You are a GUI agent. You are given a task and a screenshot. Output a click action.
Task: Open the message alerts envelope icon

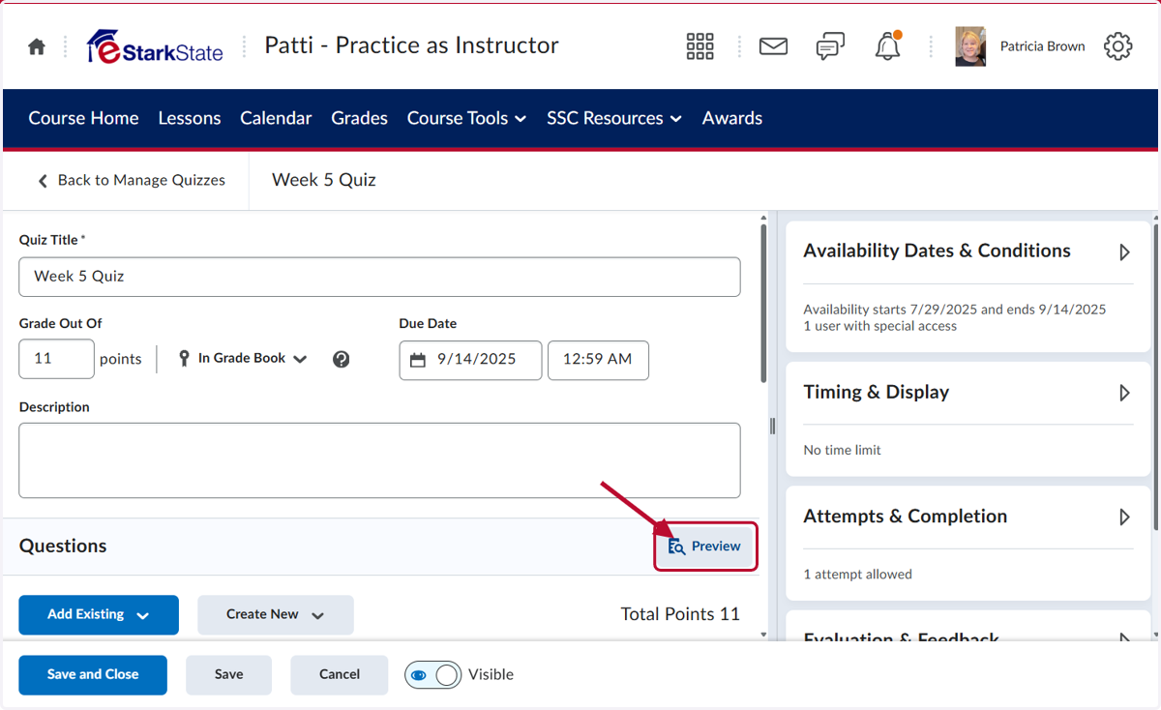pyautogui.click(x=773, y=46)
